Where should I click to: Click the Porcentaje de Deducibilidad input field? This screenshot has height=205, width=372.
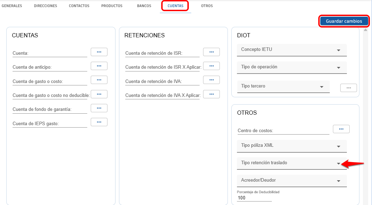pyautogui.click(x=254, y=198)
